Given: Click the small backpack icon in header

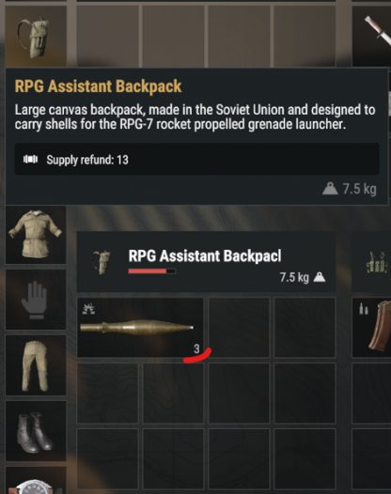Looking at the screenshot, I should click(102, 262).
